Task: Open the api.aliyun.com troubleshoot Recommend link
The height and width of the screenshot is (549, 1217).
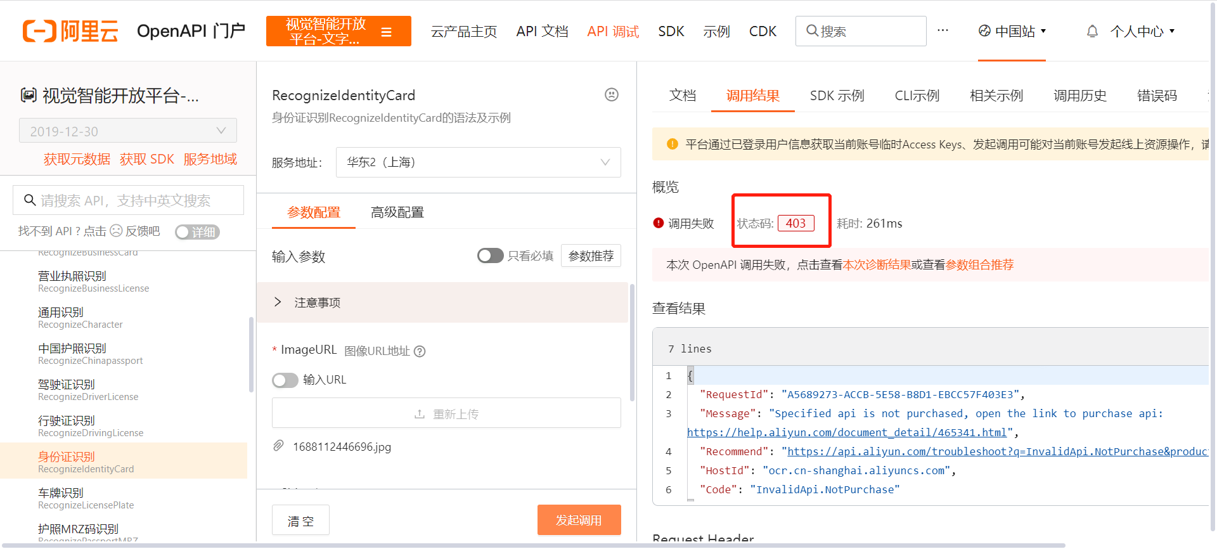Action: coord(998,451)
